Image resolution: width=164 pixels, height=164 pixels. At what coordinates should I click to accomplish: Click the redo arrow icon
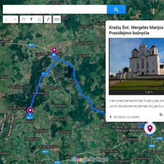click(x=14, y=19)
